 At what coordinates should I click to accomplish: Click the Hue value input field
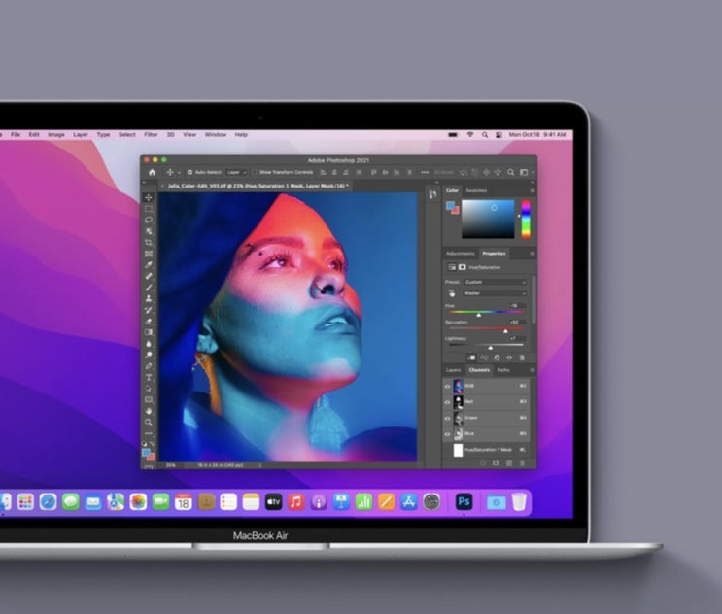point(517,306)
